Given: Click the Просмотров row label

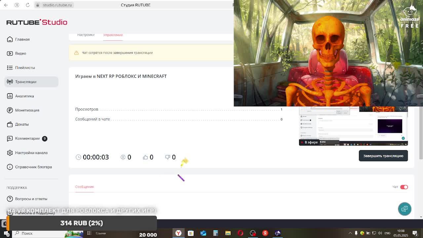Looking at the screenshot, I should point(87,109).
